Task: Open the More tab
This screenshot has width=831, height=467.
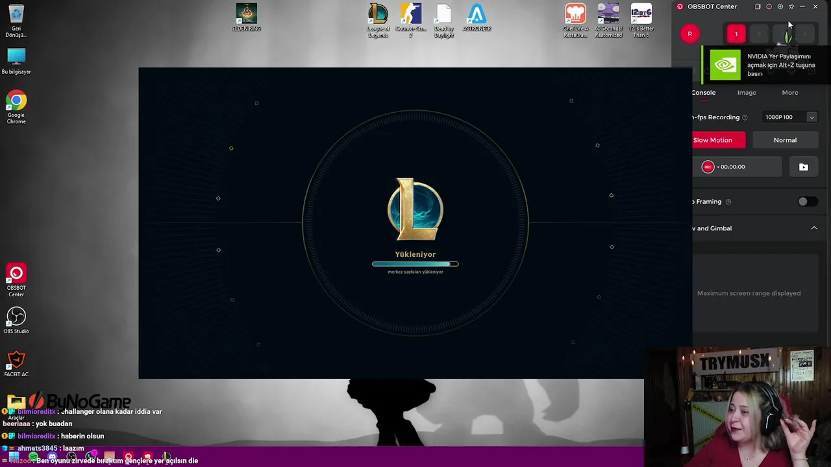Action: pos(790,93)
